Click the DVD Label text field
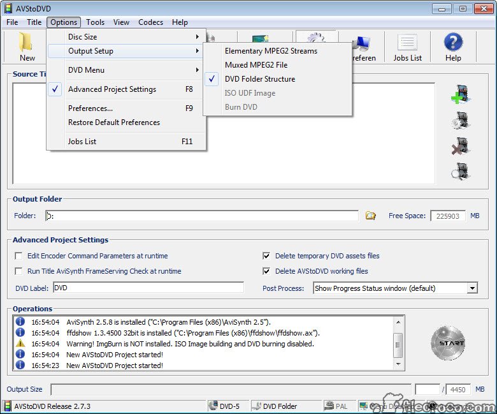497x414 pixels. click(148, 288)
